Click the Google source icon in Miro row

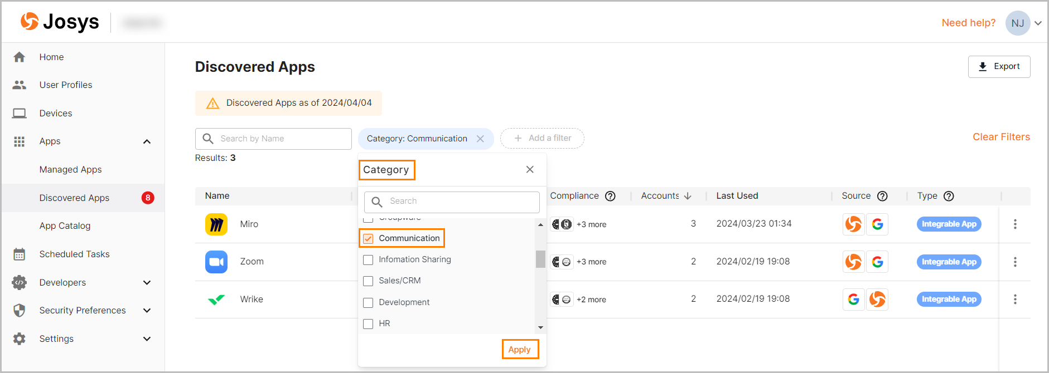click(x=877, y=224)
